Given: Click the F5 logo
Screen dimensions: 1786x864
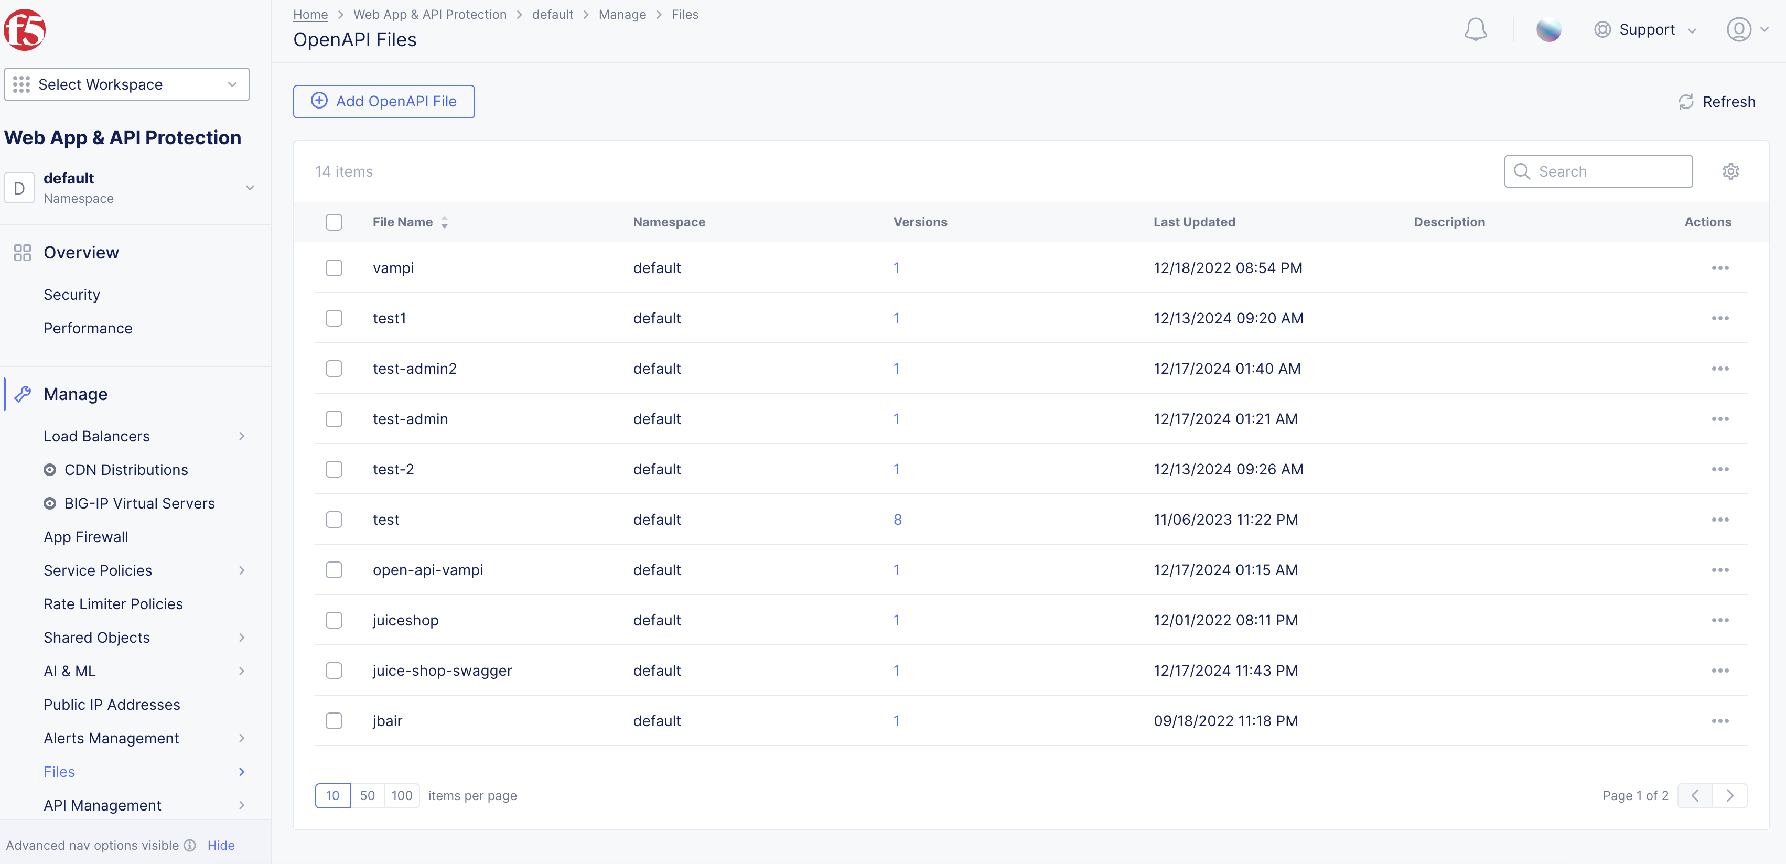Looking at the screenshot, I should pos(25,29).
